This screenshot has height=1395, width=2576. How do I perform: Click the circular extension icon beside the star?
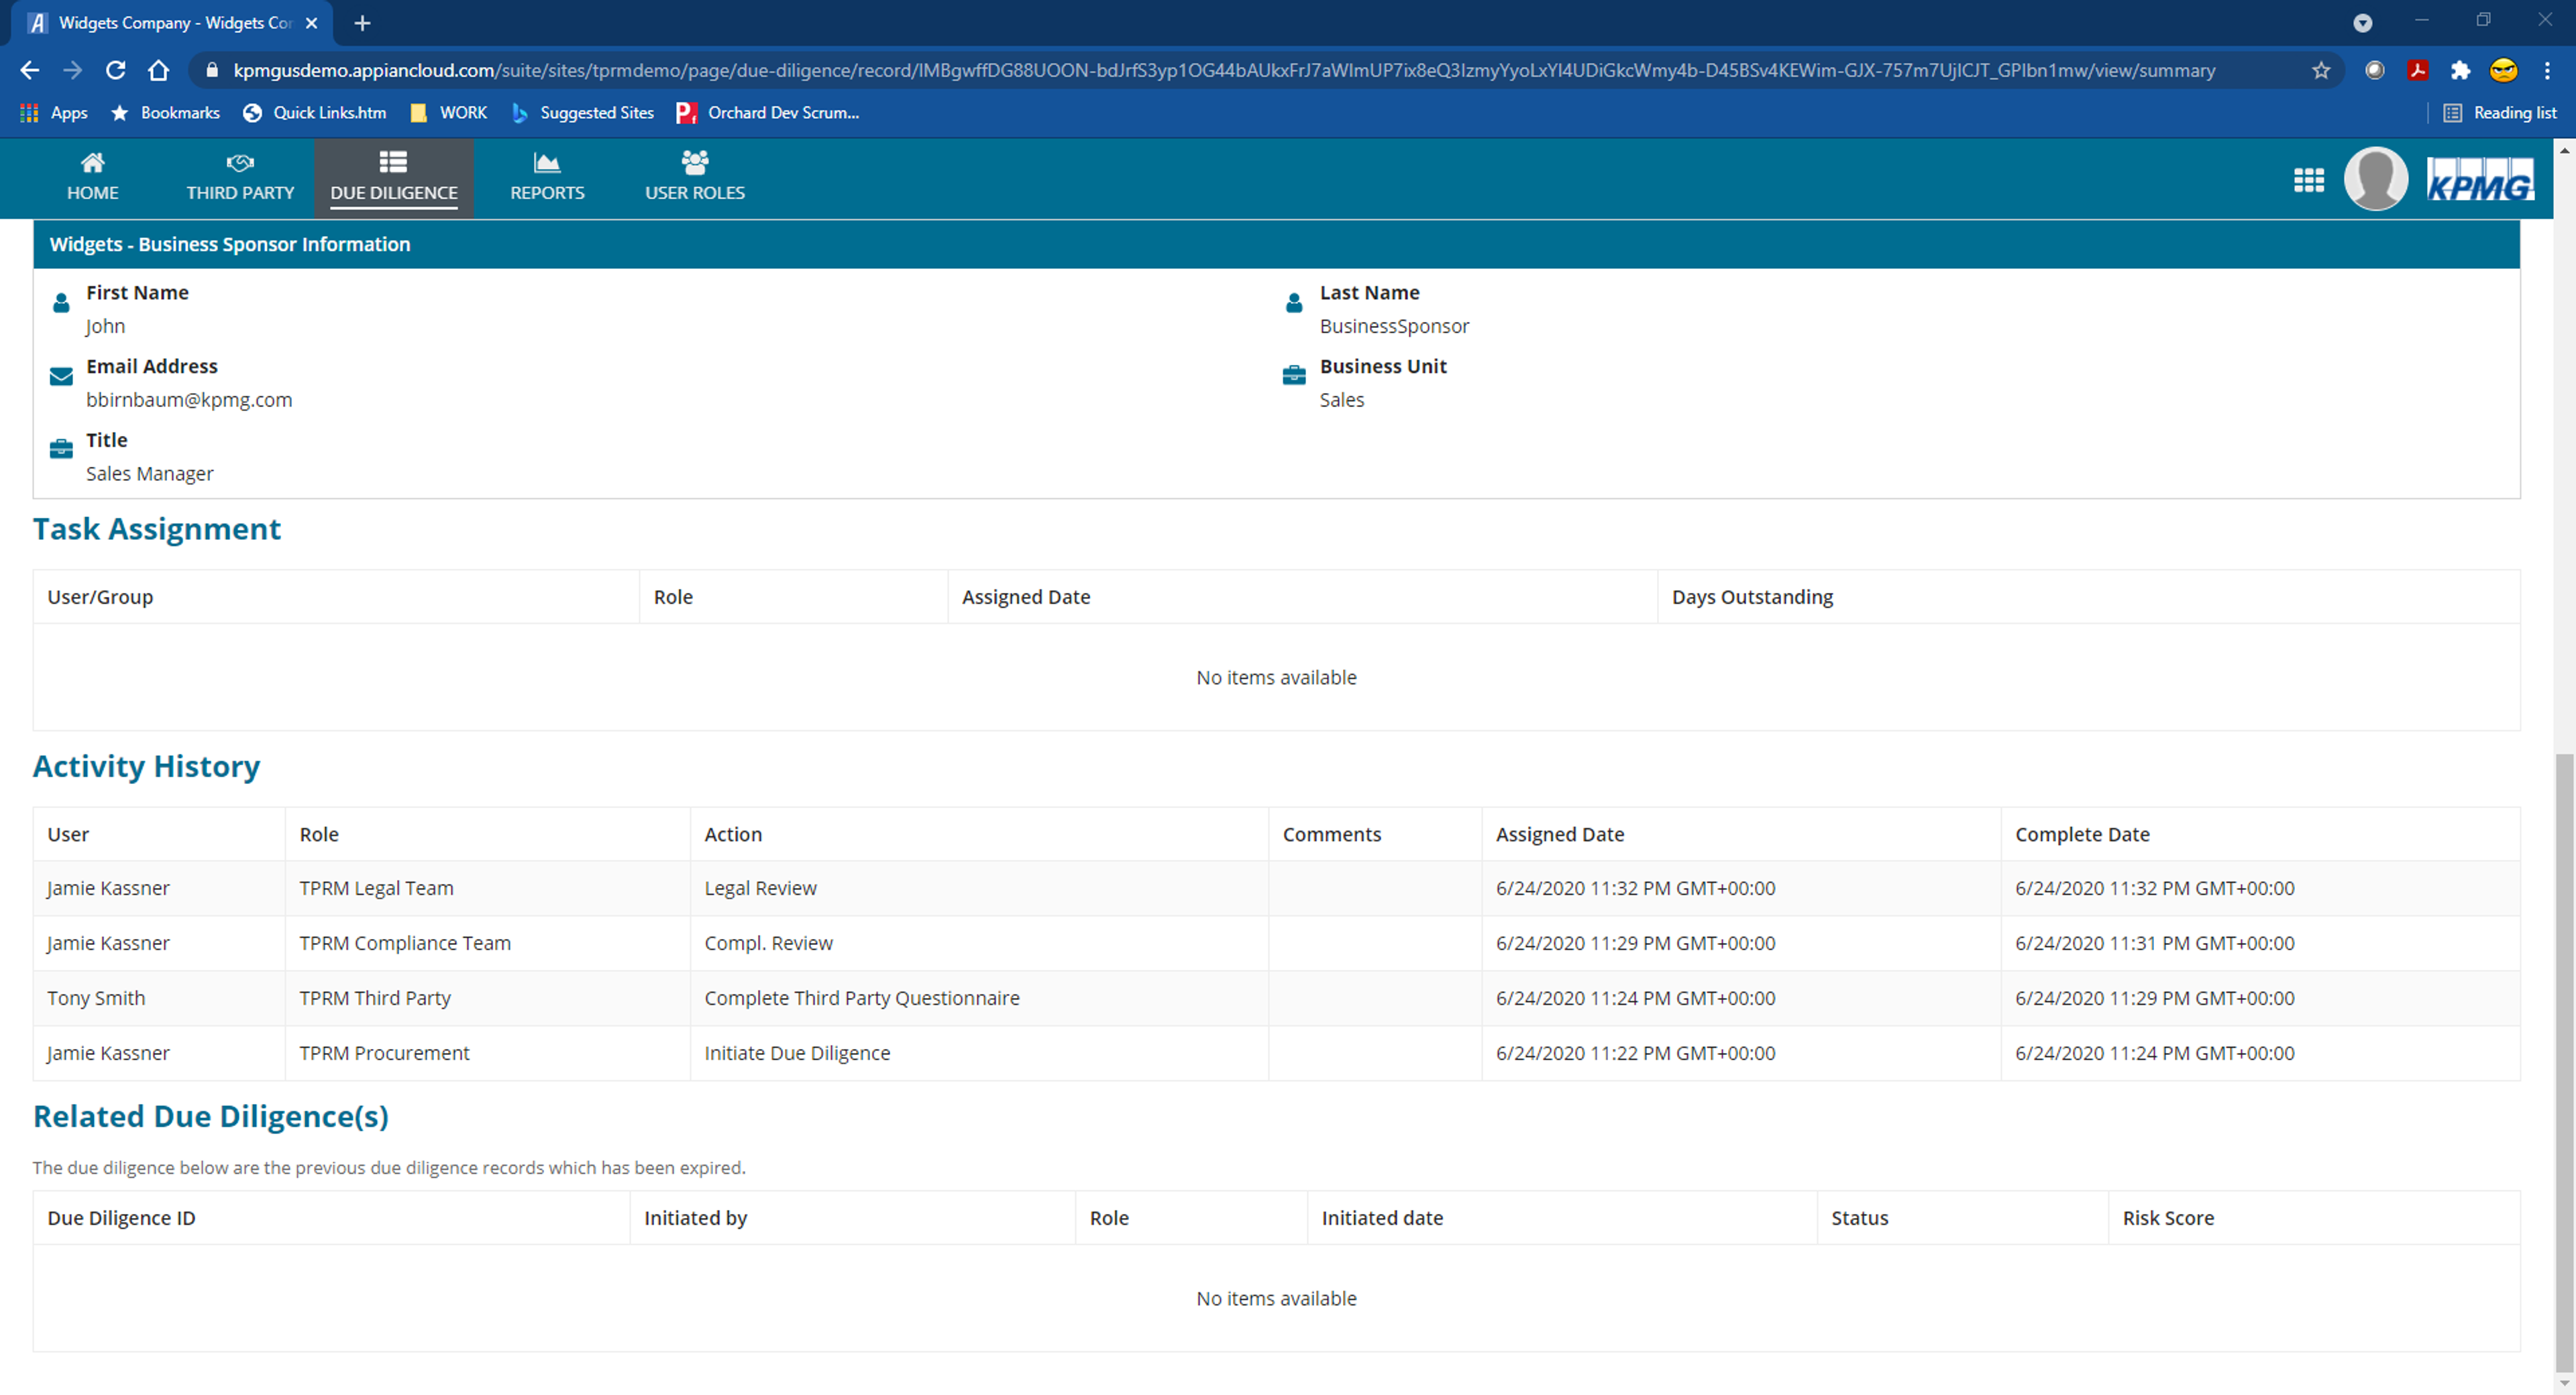coord(2375,70)
